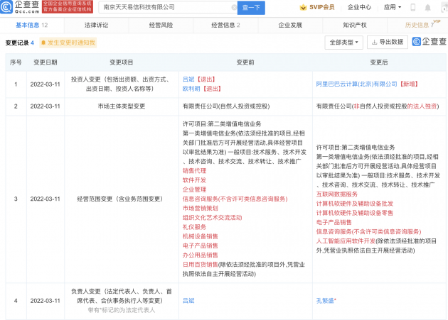
Task: Switch to 历史信息 VIP tab
Action: (419, 25)
